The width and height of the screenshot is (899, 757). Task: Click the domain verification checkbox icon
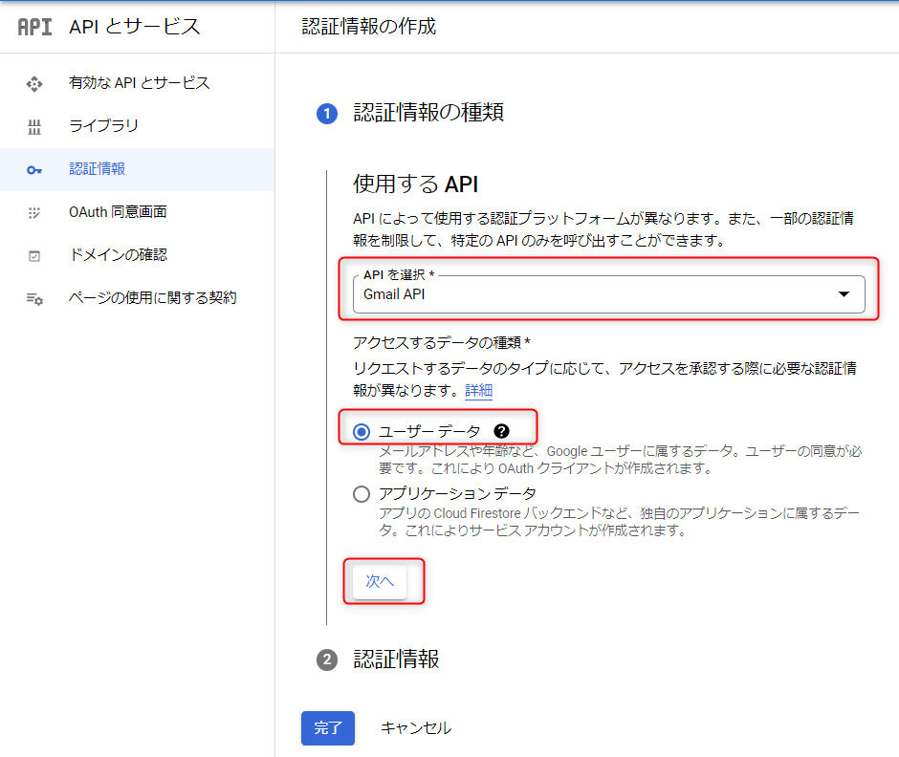coord(34,256)
